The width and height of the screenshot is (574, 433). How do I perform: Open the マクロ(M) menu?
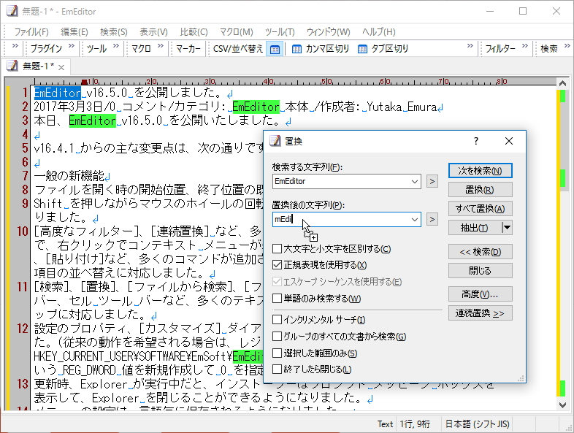237,32
